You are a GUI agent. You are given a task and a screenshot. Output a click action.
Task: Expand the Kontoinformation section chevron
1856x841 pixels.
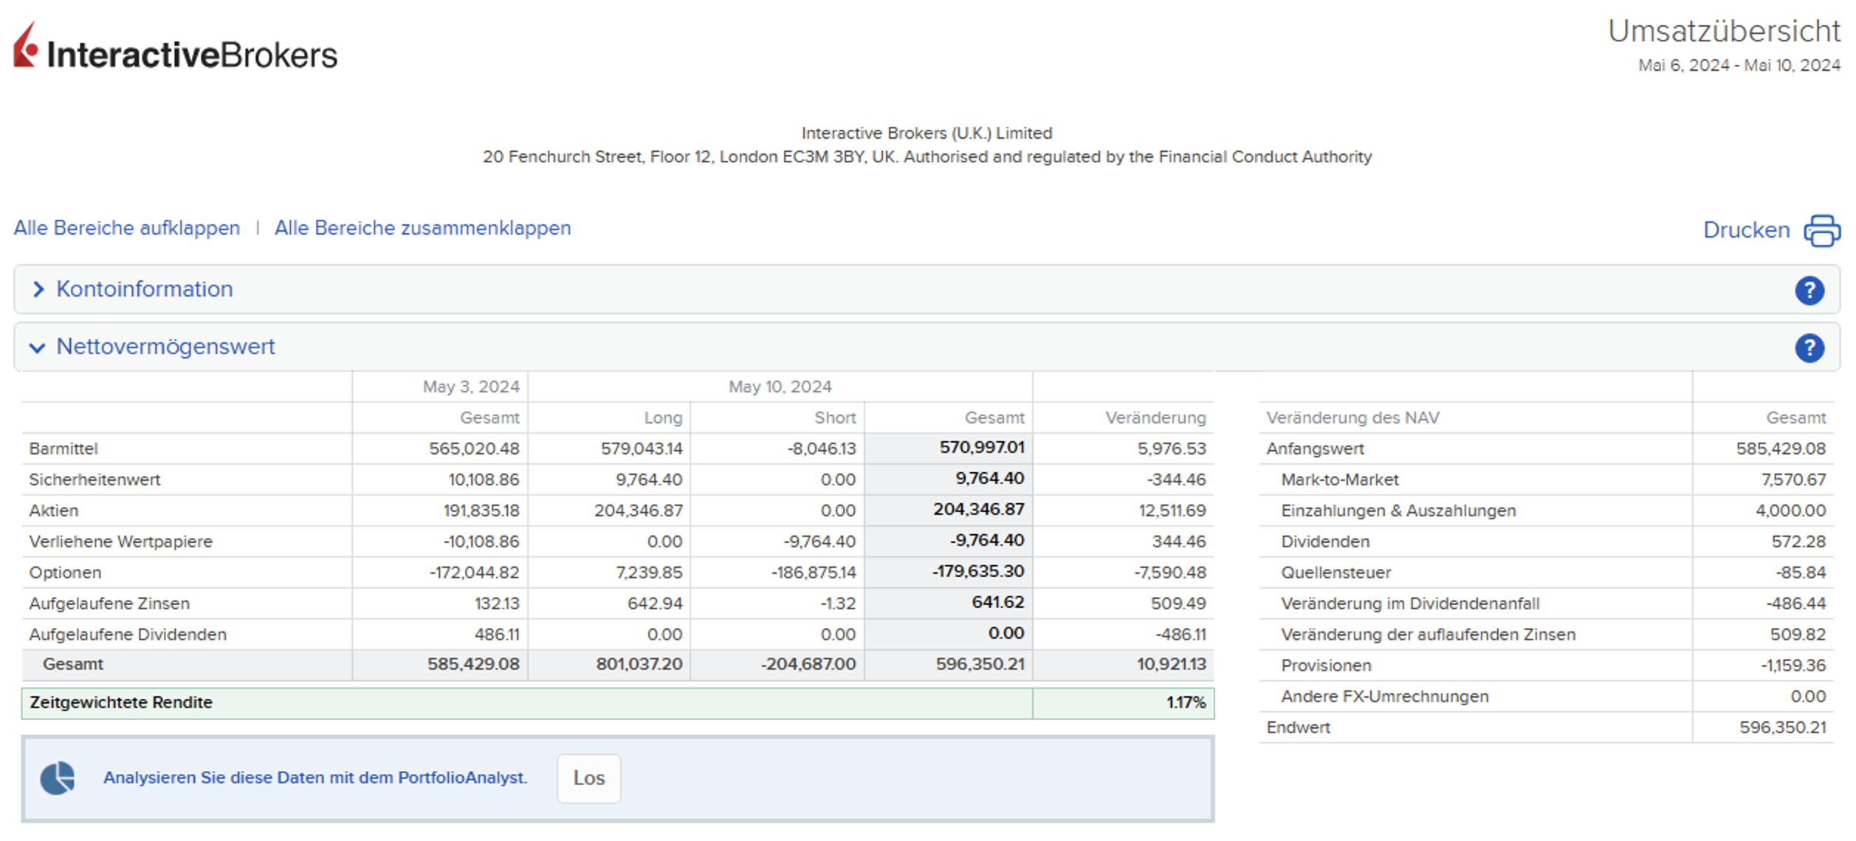click(x=38, y=290)
